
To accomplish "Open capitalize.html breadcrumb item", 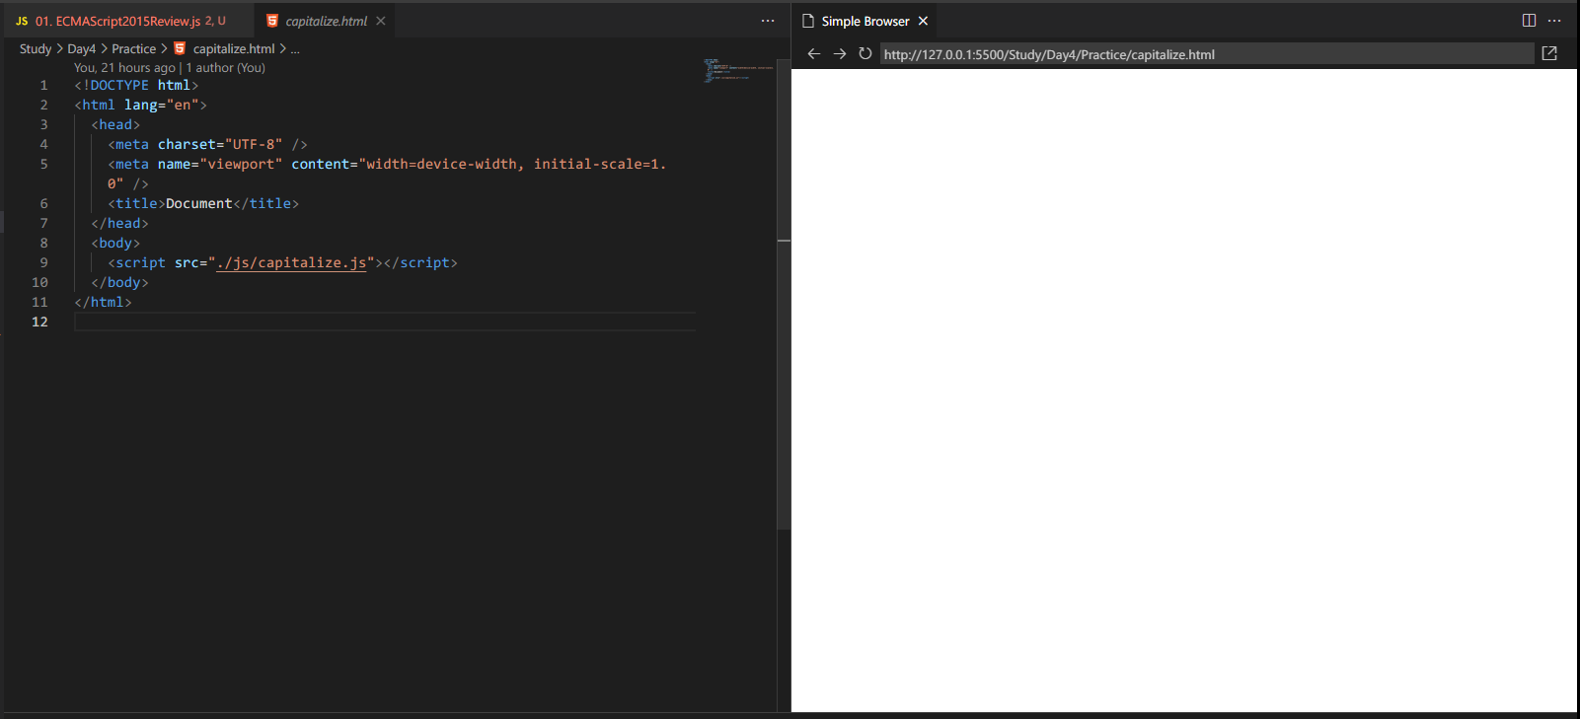I will click(x=234, y=48).
